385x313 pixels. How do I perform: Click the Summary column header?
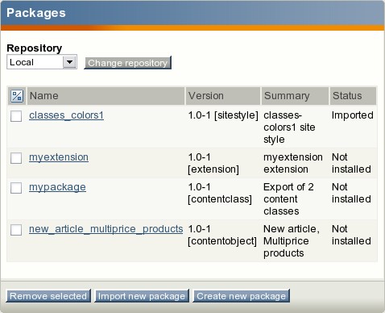[x=295, y=96]
